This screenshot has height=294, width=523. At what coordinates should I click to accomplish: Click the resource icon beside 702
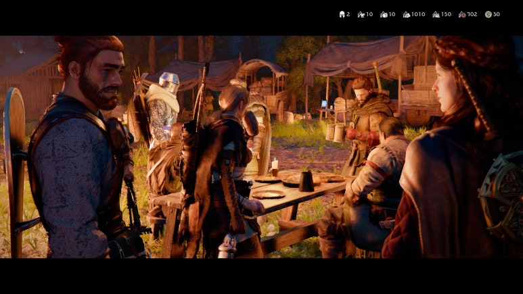(462, 14)
